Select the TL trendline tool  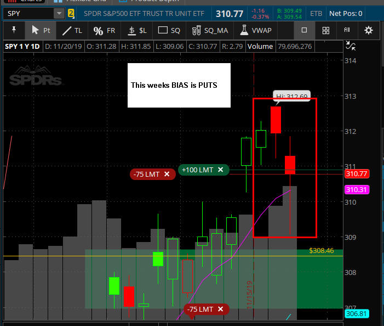click(x=72, y=30)
